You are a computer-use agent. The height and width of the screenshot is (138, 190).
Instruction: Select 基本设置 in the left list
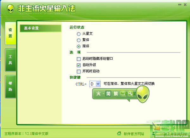[41, 28]
